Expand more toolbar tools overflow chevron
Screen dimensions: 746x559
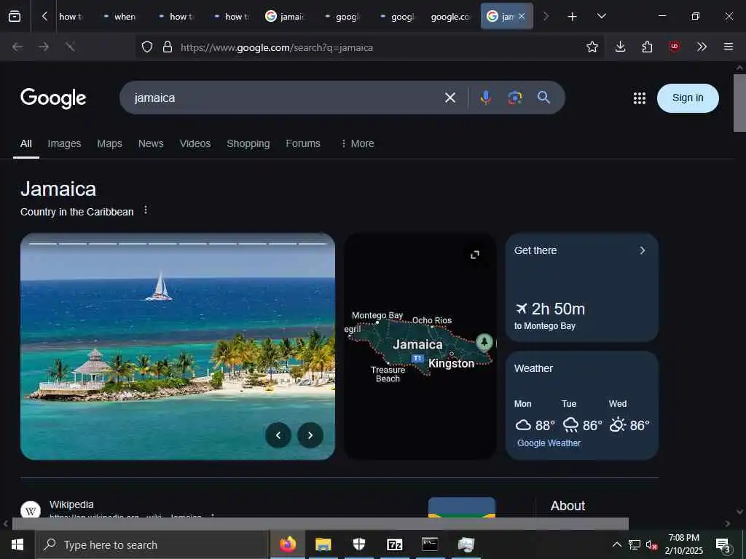(702, 47)
